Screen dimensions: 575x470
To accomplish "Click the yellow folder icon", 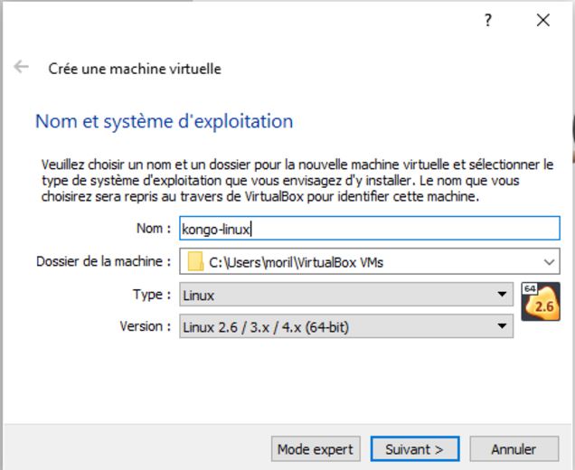I will pyautogui.click(x=195, y=262).
